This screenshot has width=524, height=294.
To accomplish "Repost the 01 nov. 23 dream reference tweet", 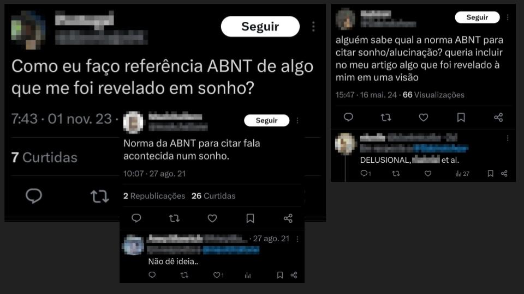I will (x=99, y=197).
